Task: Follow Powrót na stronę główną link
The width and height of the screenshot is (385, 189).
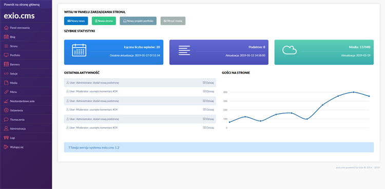Action: coord(22,5)
